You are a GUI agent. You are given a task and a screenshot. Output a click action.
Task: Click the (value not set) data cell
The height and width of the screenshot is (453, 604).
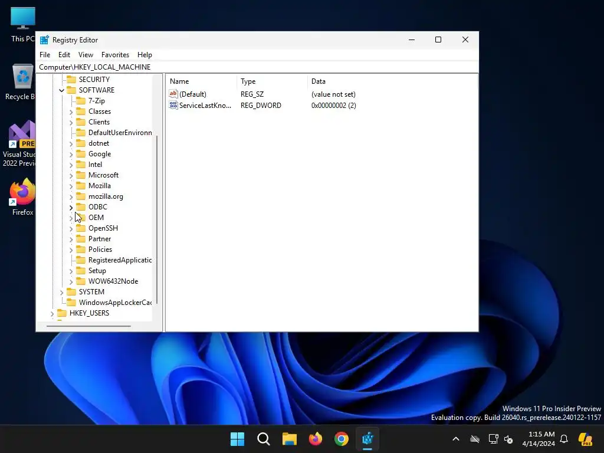click(333, 94)
